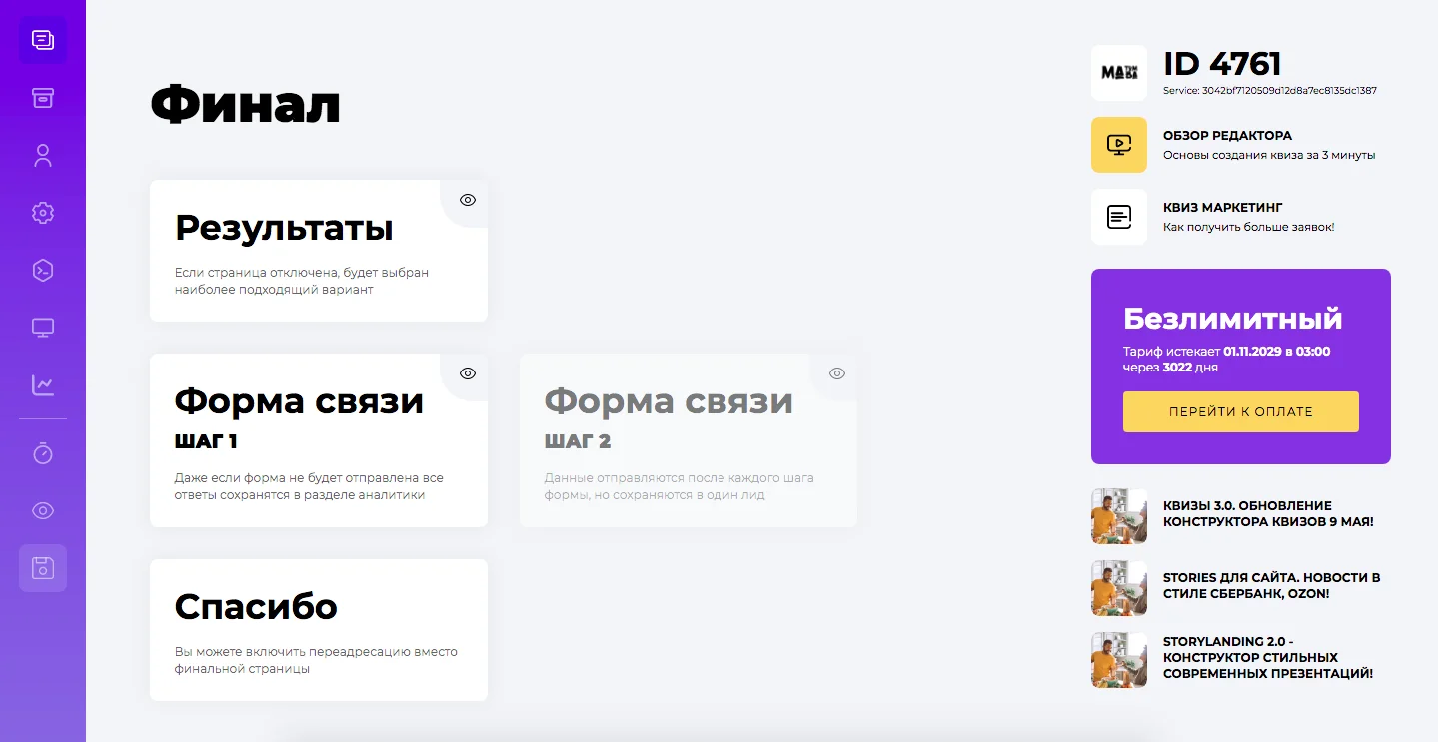The height and width of the screenshot is (742, 1438).
Task: Toggle visibility of Форма связи ШАГ 2
Action: [837, 373]
